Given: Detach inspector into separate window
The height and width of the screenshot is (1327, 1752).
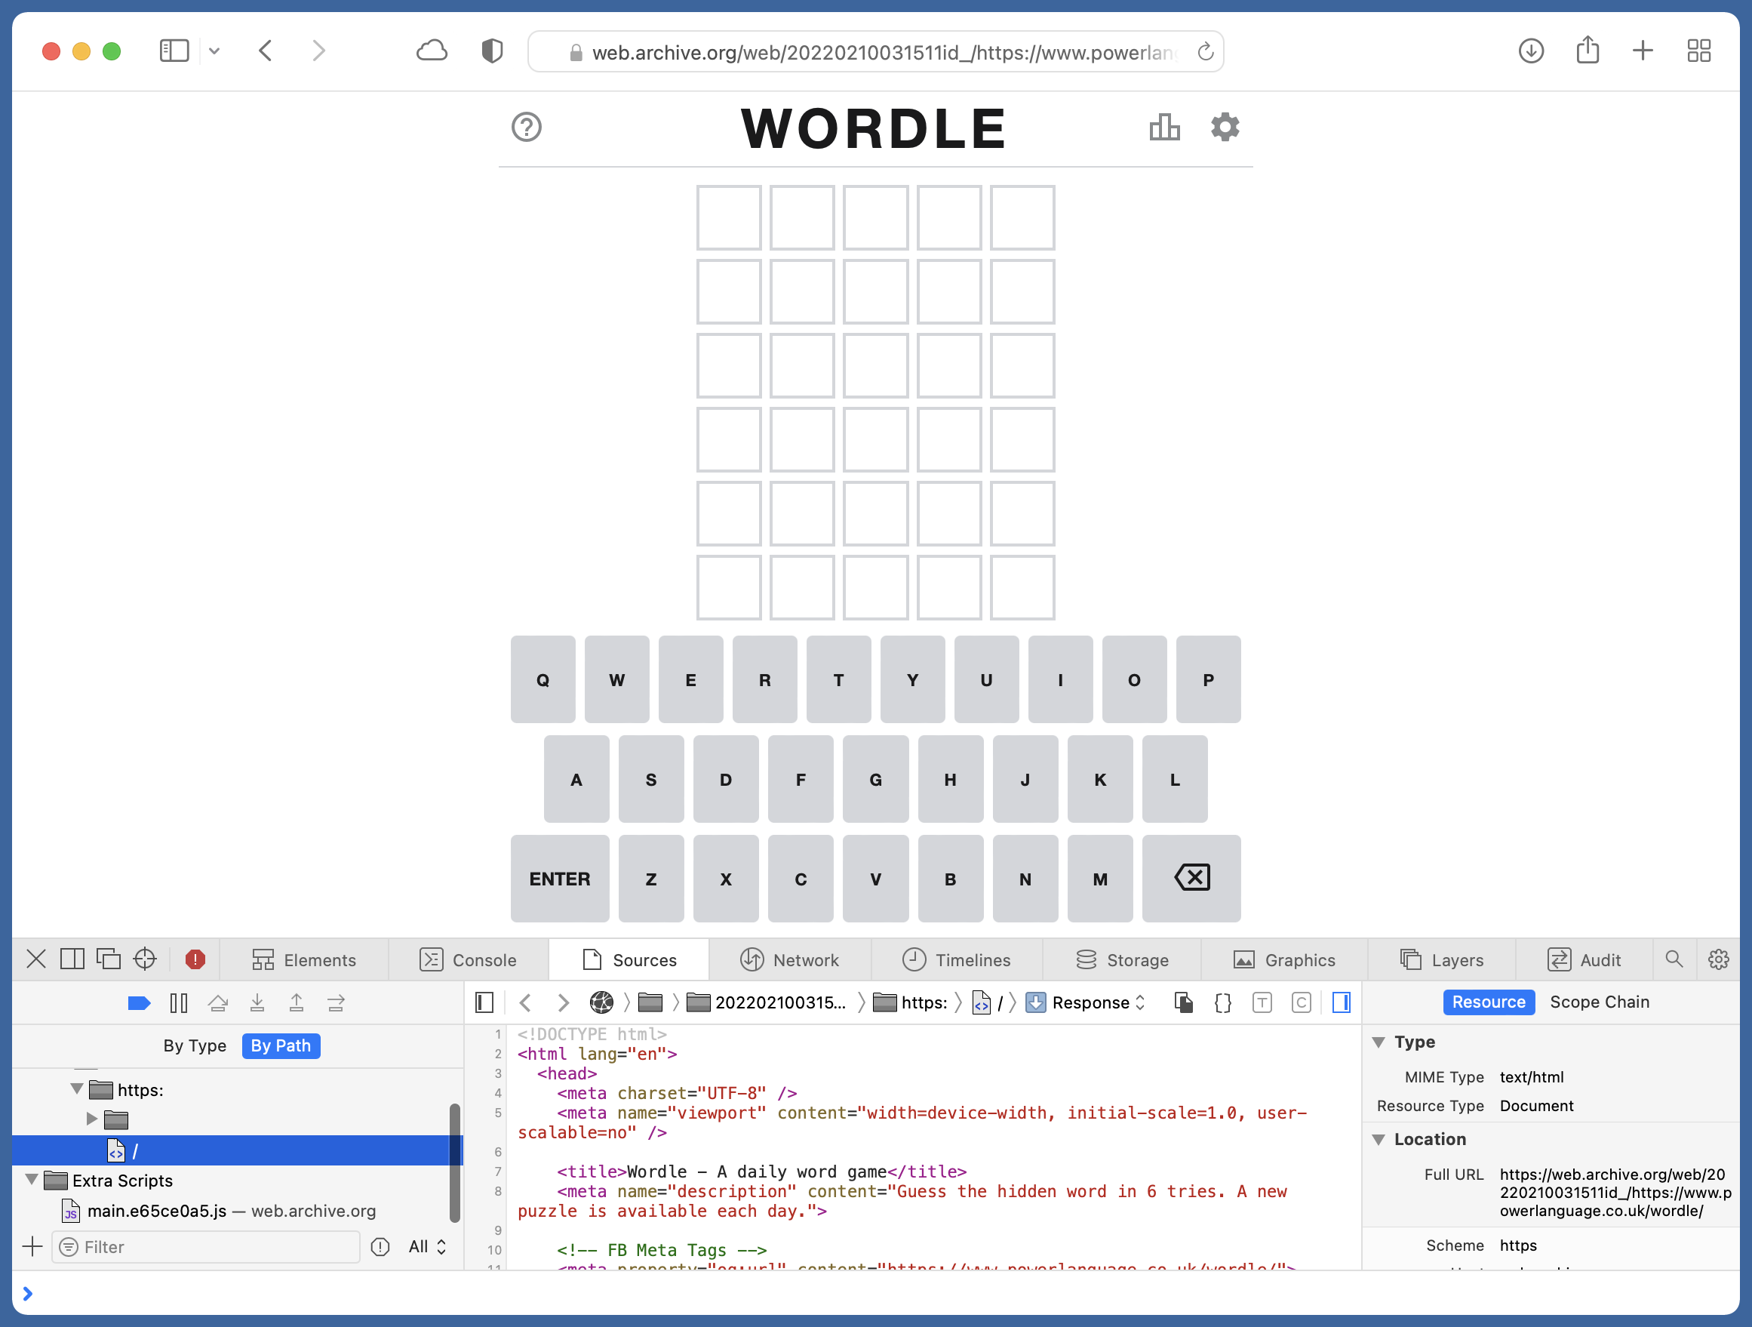Looking at the screenshot, I should [x=109, y=959].
